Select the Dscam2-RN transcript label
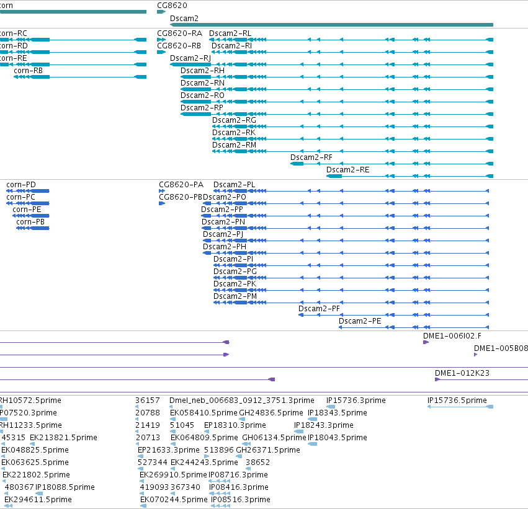 (202, 83)
